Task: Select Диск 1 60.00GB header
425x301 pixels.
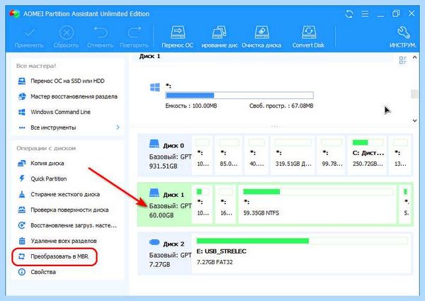Action: [x=165, y=205]
